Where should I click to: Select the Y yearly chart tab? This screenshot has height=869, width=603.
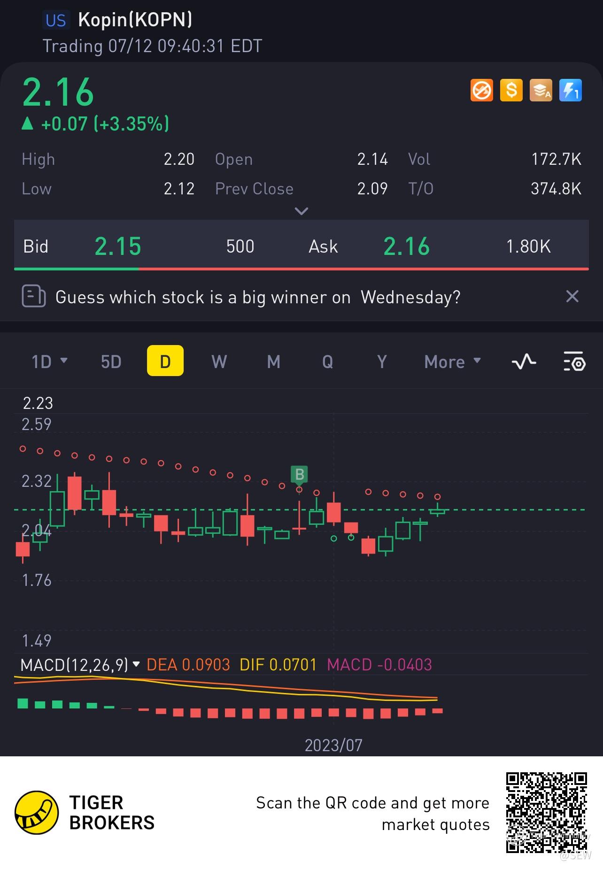pos(382,361)
